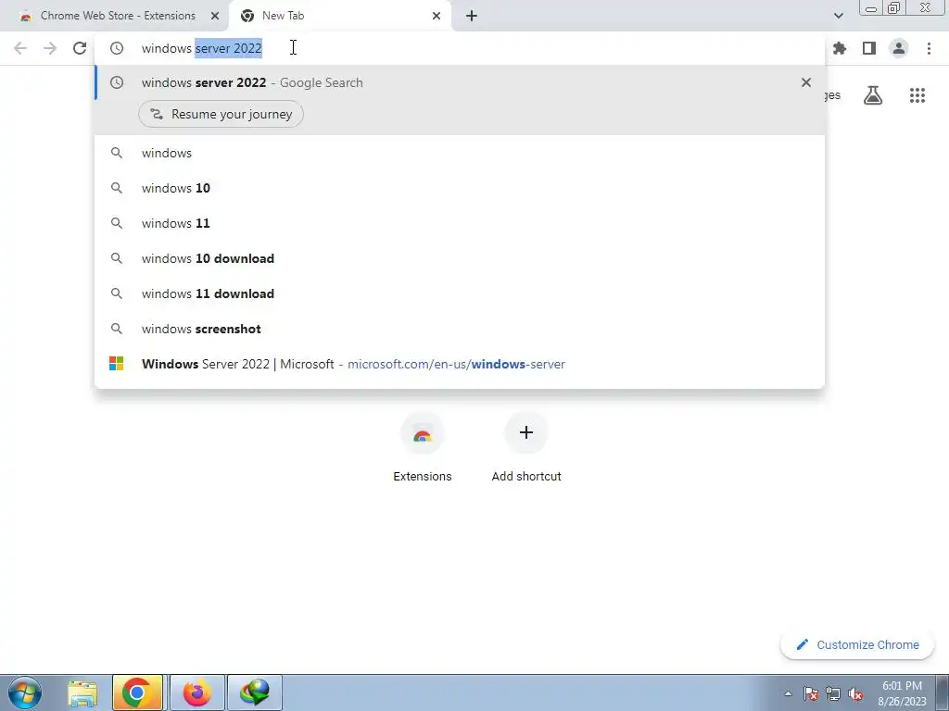Open Action Center flag icon

[811, 693]
